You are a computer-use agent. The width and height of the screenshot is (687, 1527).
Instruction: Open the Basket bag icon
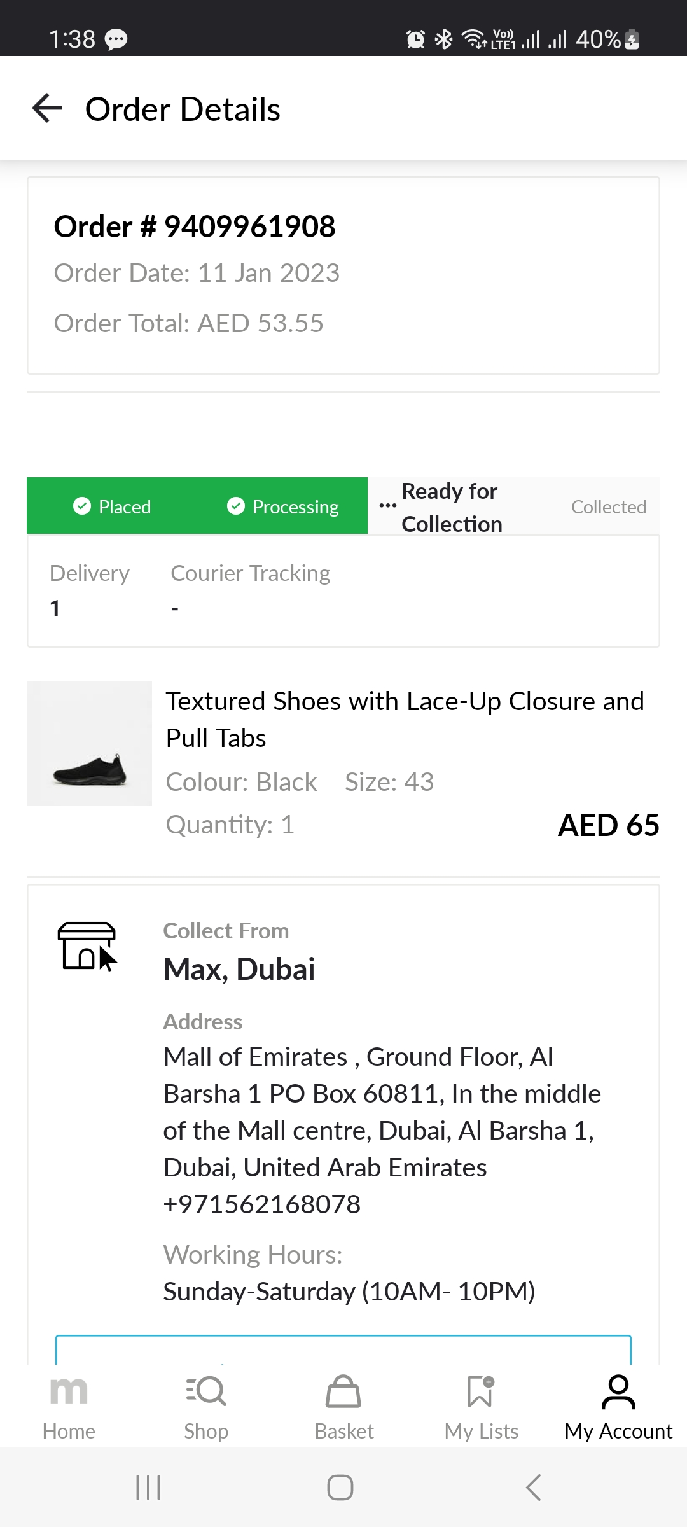tap(343, 1392)
